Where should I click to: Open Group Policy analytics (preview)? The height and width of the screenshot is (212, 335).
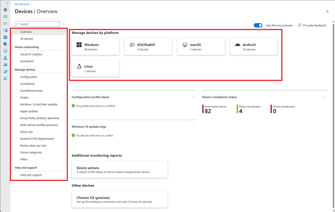pos(39,118)
